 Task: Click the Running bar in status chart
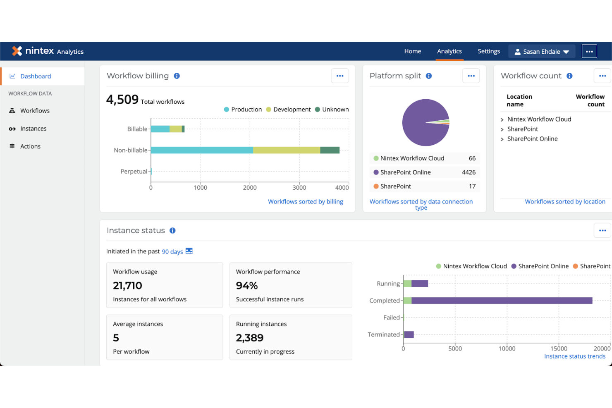[x=416, y=284]
